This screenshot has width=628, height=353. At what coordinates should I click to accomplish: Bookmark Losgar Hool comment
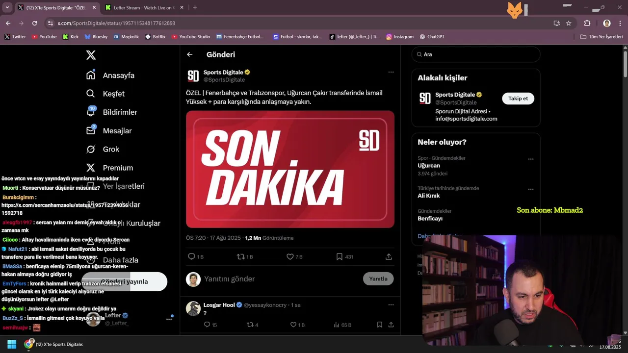pos(380,325)
